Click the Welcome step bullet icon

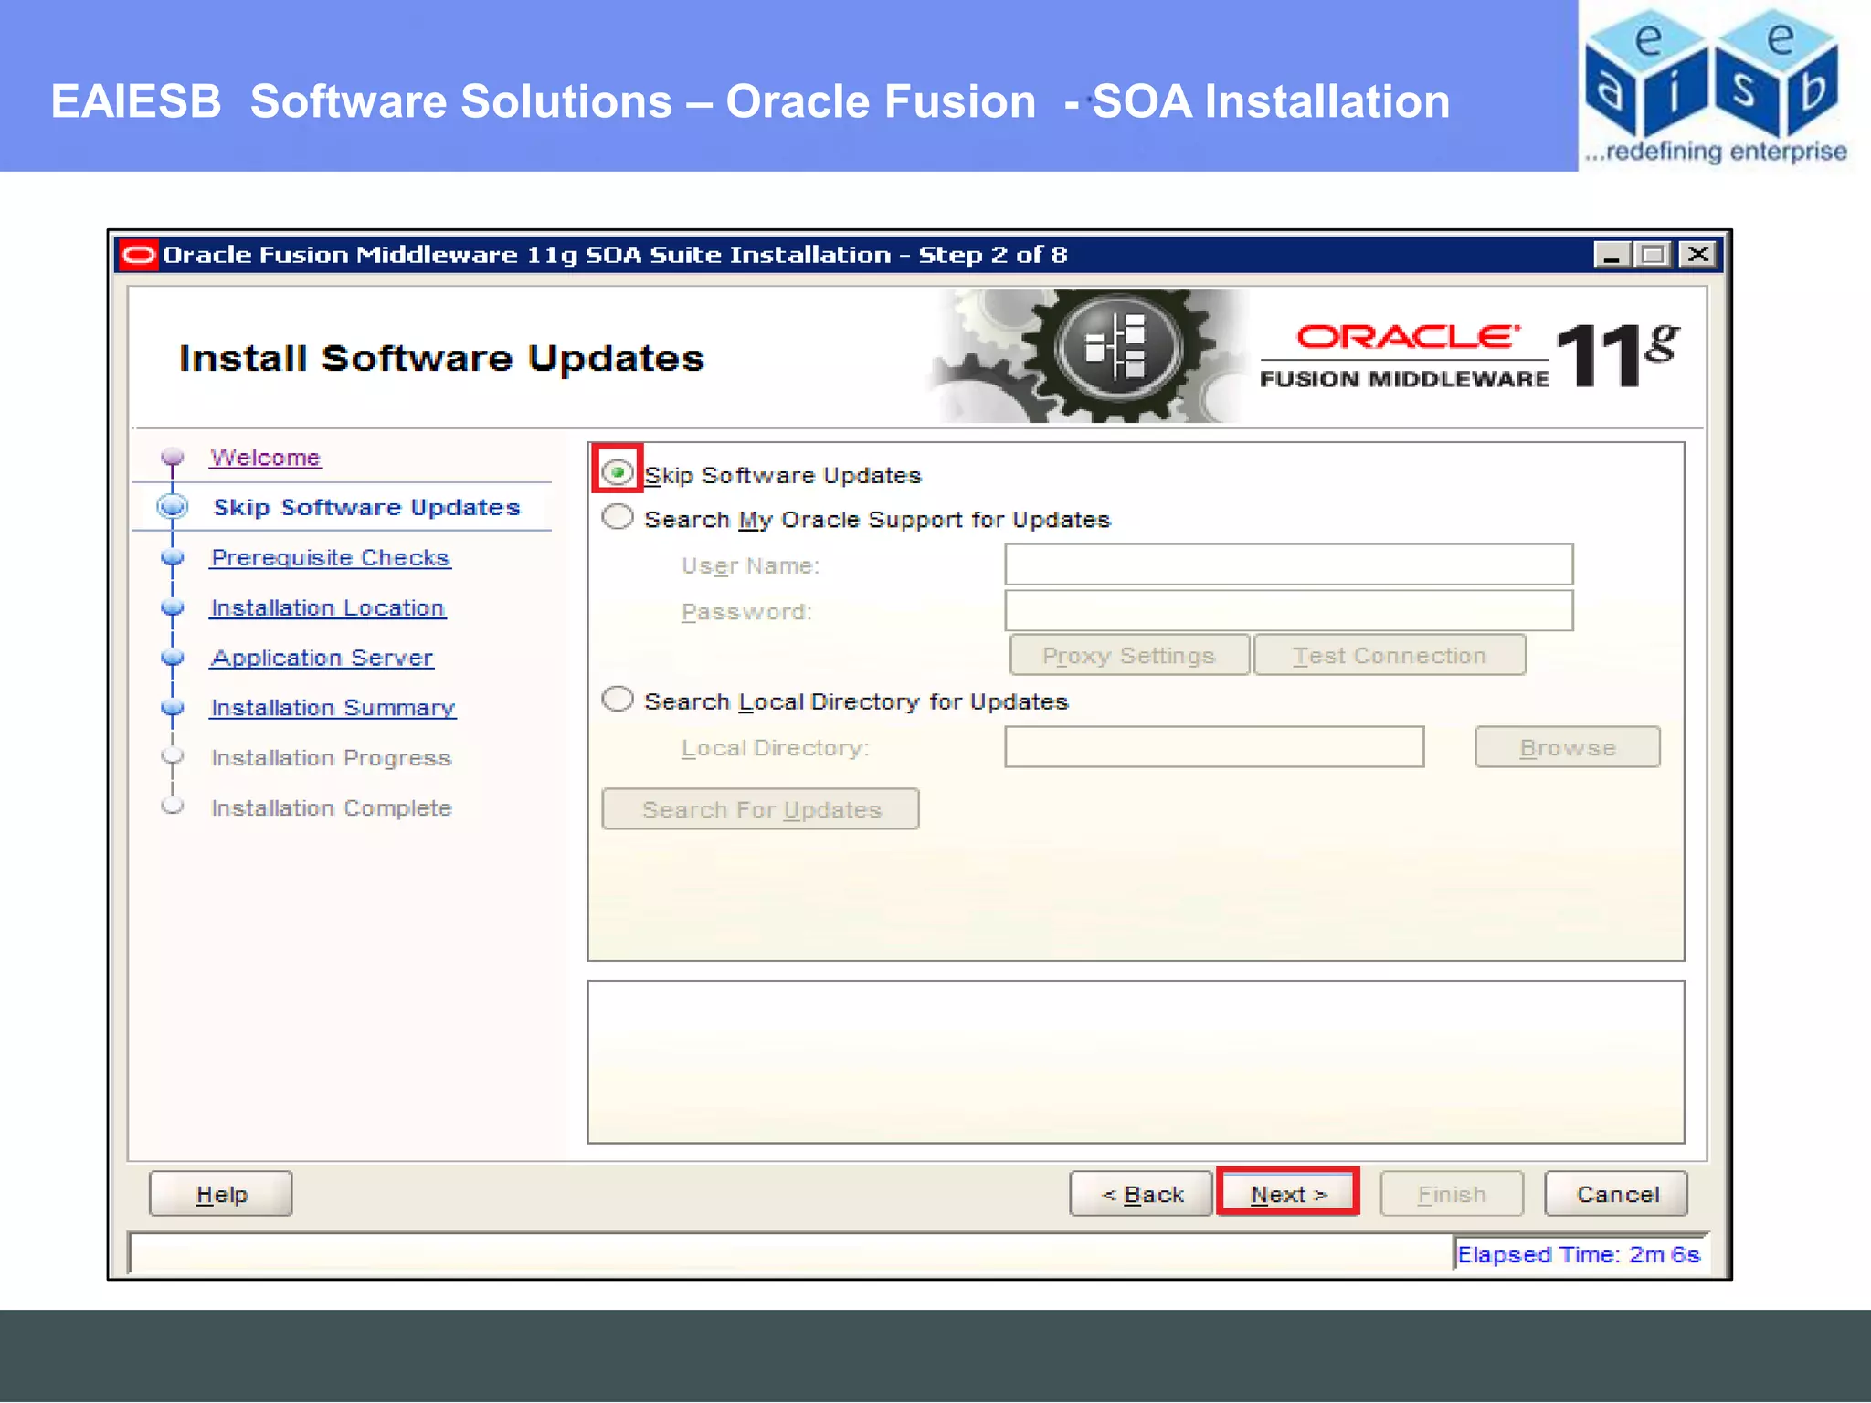coord(172,457)
